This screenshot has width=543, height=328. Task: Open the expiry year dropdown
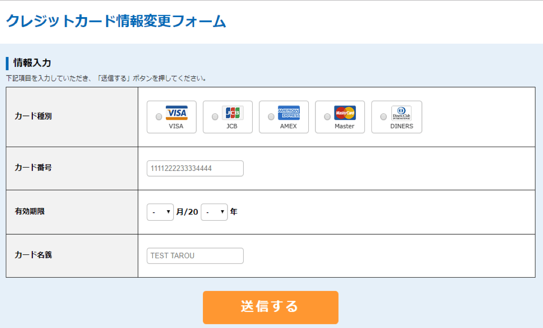pos(214,212)
